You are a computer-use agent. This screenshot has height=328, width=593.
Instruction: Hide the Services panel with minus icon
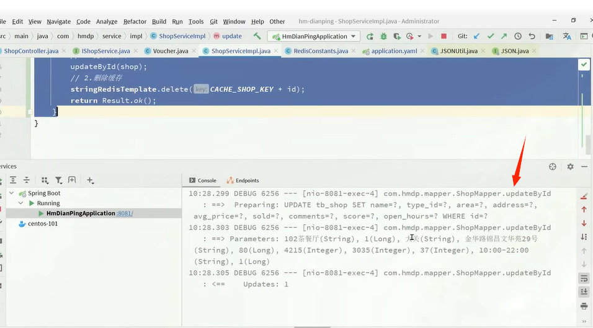(x=584, y=167)
